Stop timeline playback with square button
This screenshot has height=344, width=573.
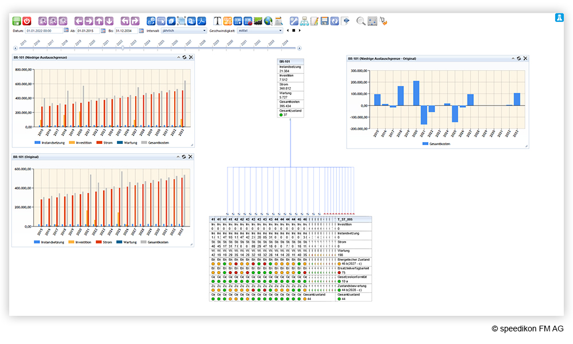point(294,31)
